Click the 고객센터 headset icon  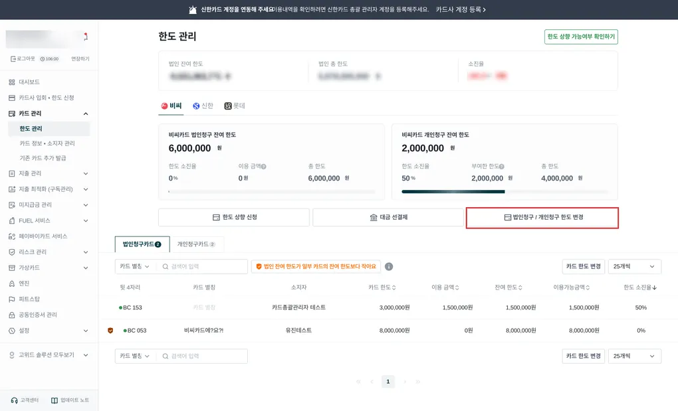pyautogui.click(x=14, y=400)
